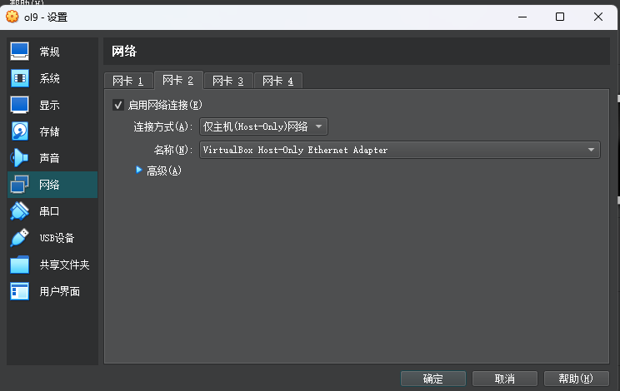Select the 常规 label in the settings list
The height and width of the screenshot is (391, 620).
click(x=49, y=52)
